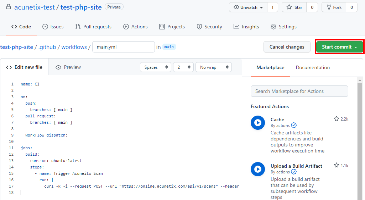This screenshot has height=200, width=365.
Task: Click the main.yml file name field
Action: coord(124,47)
